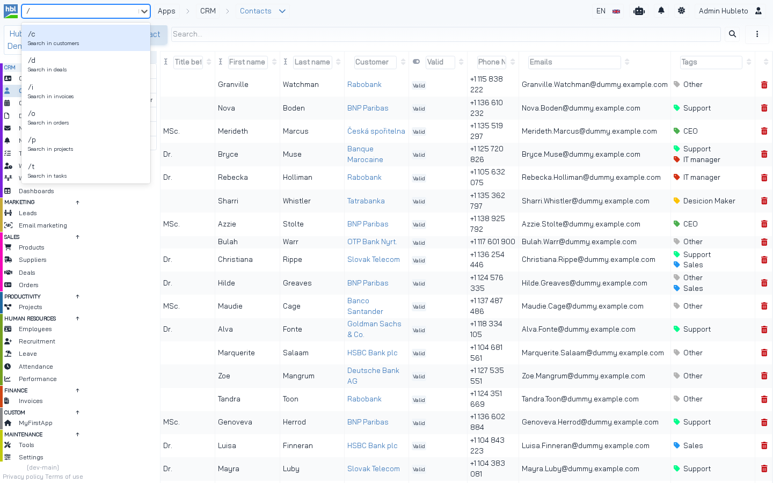Select '/c Search in customers' option
This screenshot has width=773, height=483.
click(x=86, y=38)
